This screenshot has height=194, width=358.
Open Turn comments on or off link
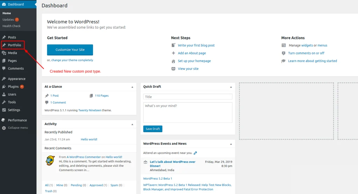coord(306,53)
